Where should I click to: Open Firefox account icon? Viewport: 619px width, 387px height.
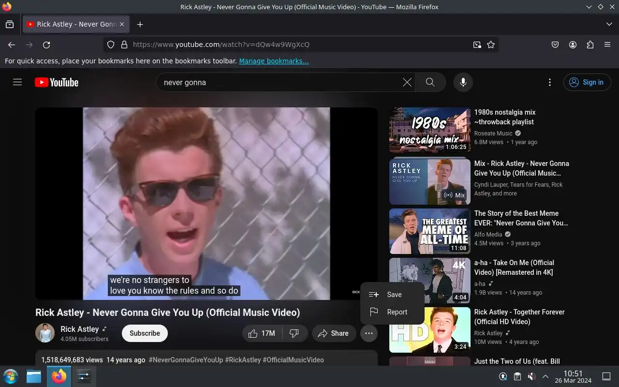click(x=573, y=45)
